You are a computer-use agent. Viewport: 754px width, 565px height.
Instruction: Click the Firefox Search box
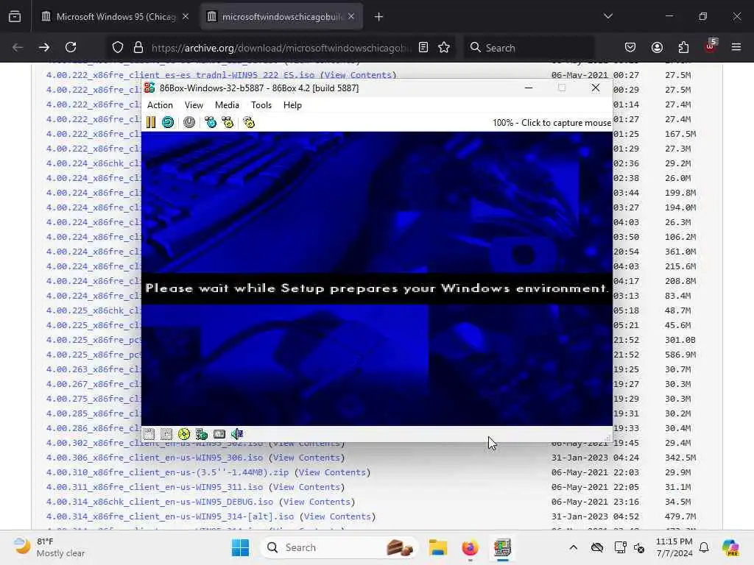529,48
